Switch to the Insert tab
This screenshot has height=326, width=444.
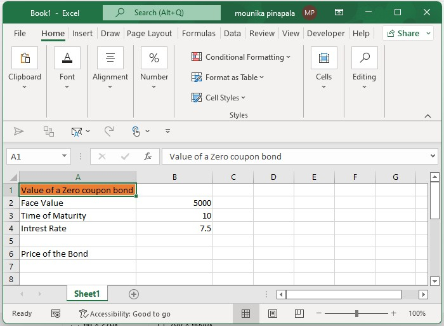pyautogui.click(x=82, y=34)
